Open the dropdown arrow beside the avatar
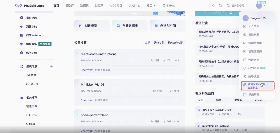 [264, 5]
